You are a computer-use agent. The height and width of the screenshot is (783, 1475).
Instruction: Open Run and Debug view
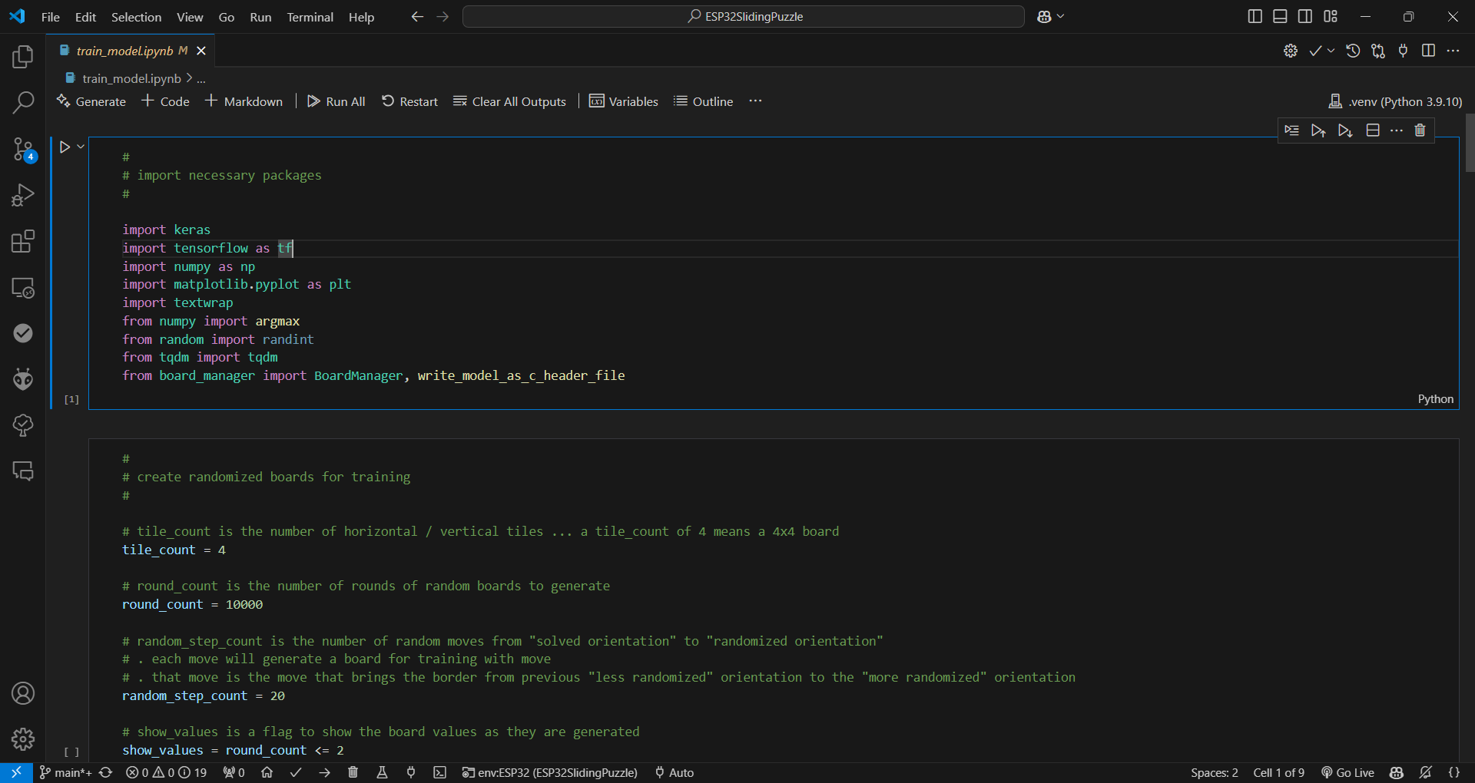(23, 195)
